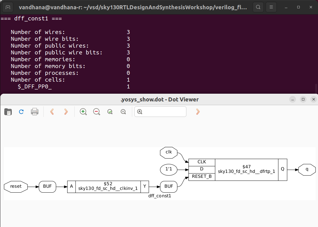Jump to next search match chevron
Screen dimensions: 318x227
(198, 112)
